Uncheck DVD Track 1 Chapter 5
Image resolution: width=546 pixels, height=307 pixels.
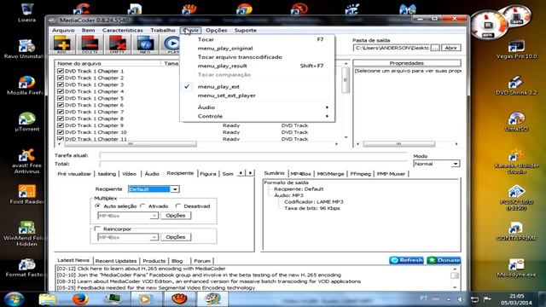tap(61, 98)
